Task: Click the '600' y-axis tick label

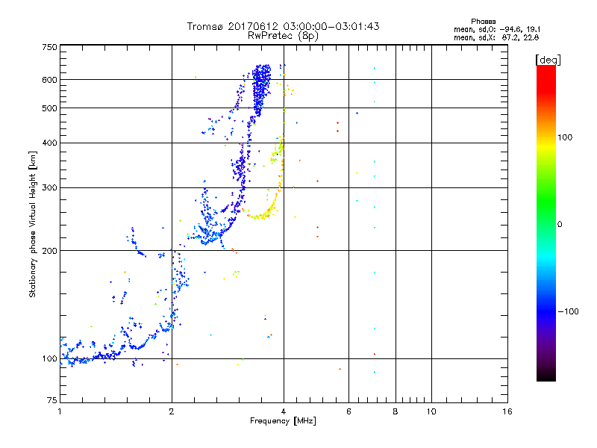Action: click(49, 80)
